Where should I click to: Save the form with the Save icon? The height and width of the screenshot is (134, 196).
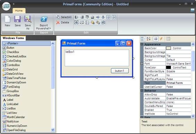click(17, 21)
